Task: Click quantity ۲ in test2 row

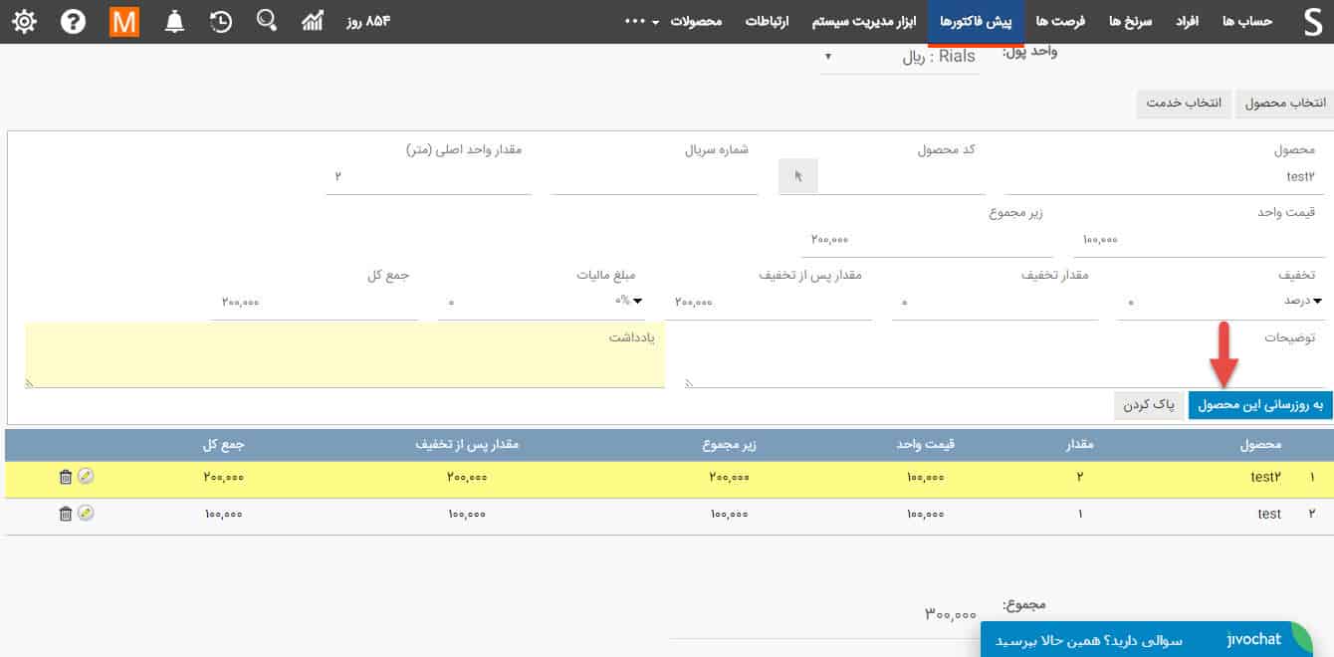Action: [1079, 478]
